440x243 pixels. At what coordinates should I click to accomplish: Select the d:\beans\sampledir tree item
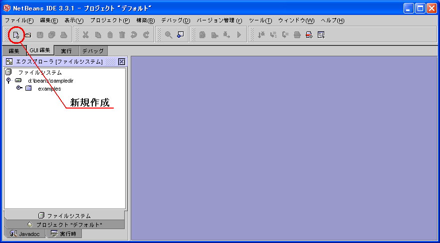51,81
